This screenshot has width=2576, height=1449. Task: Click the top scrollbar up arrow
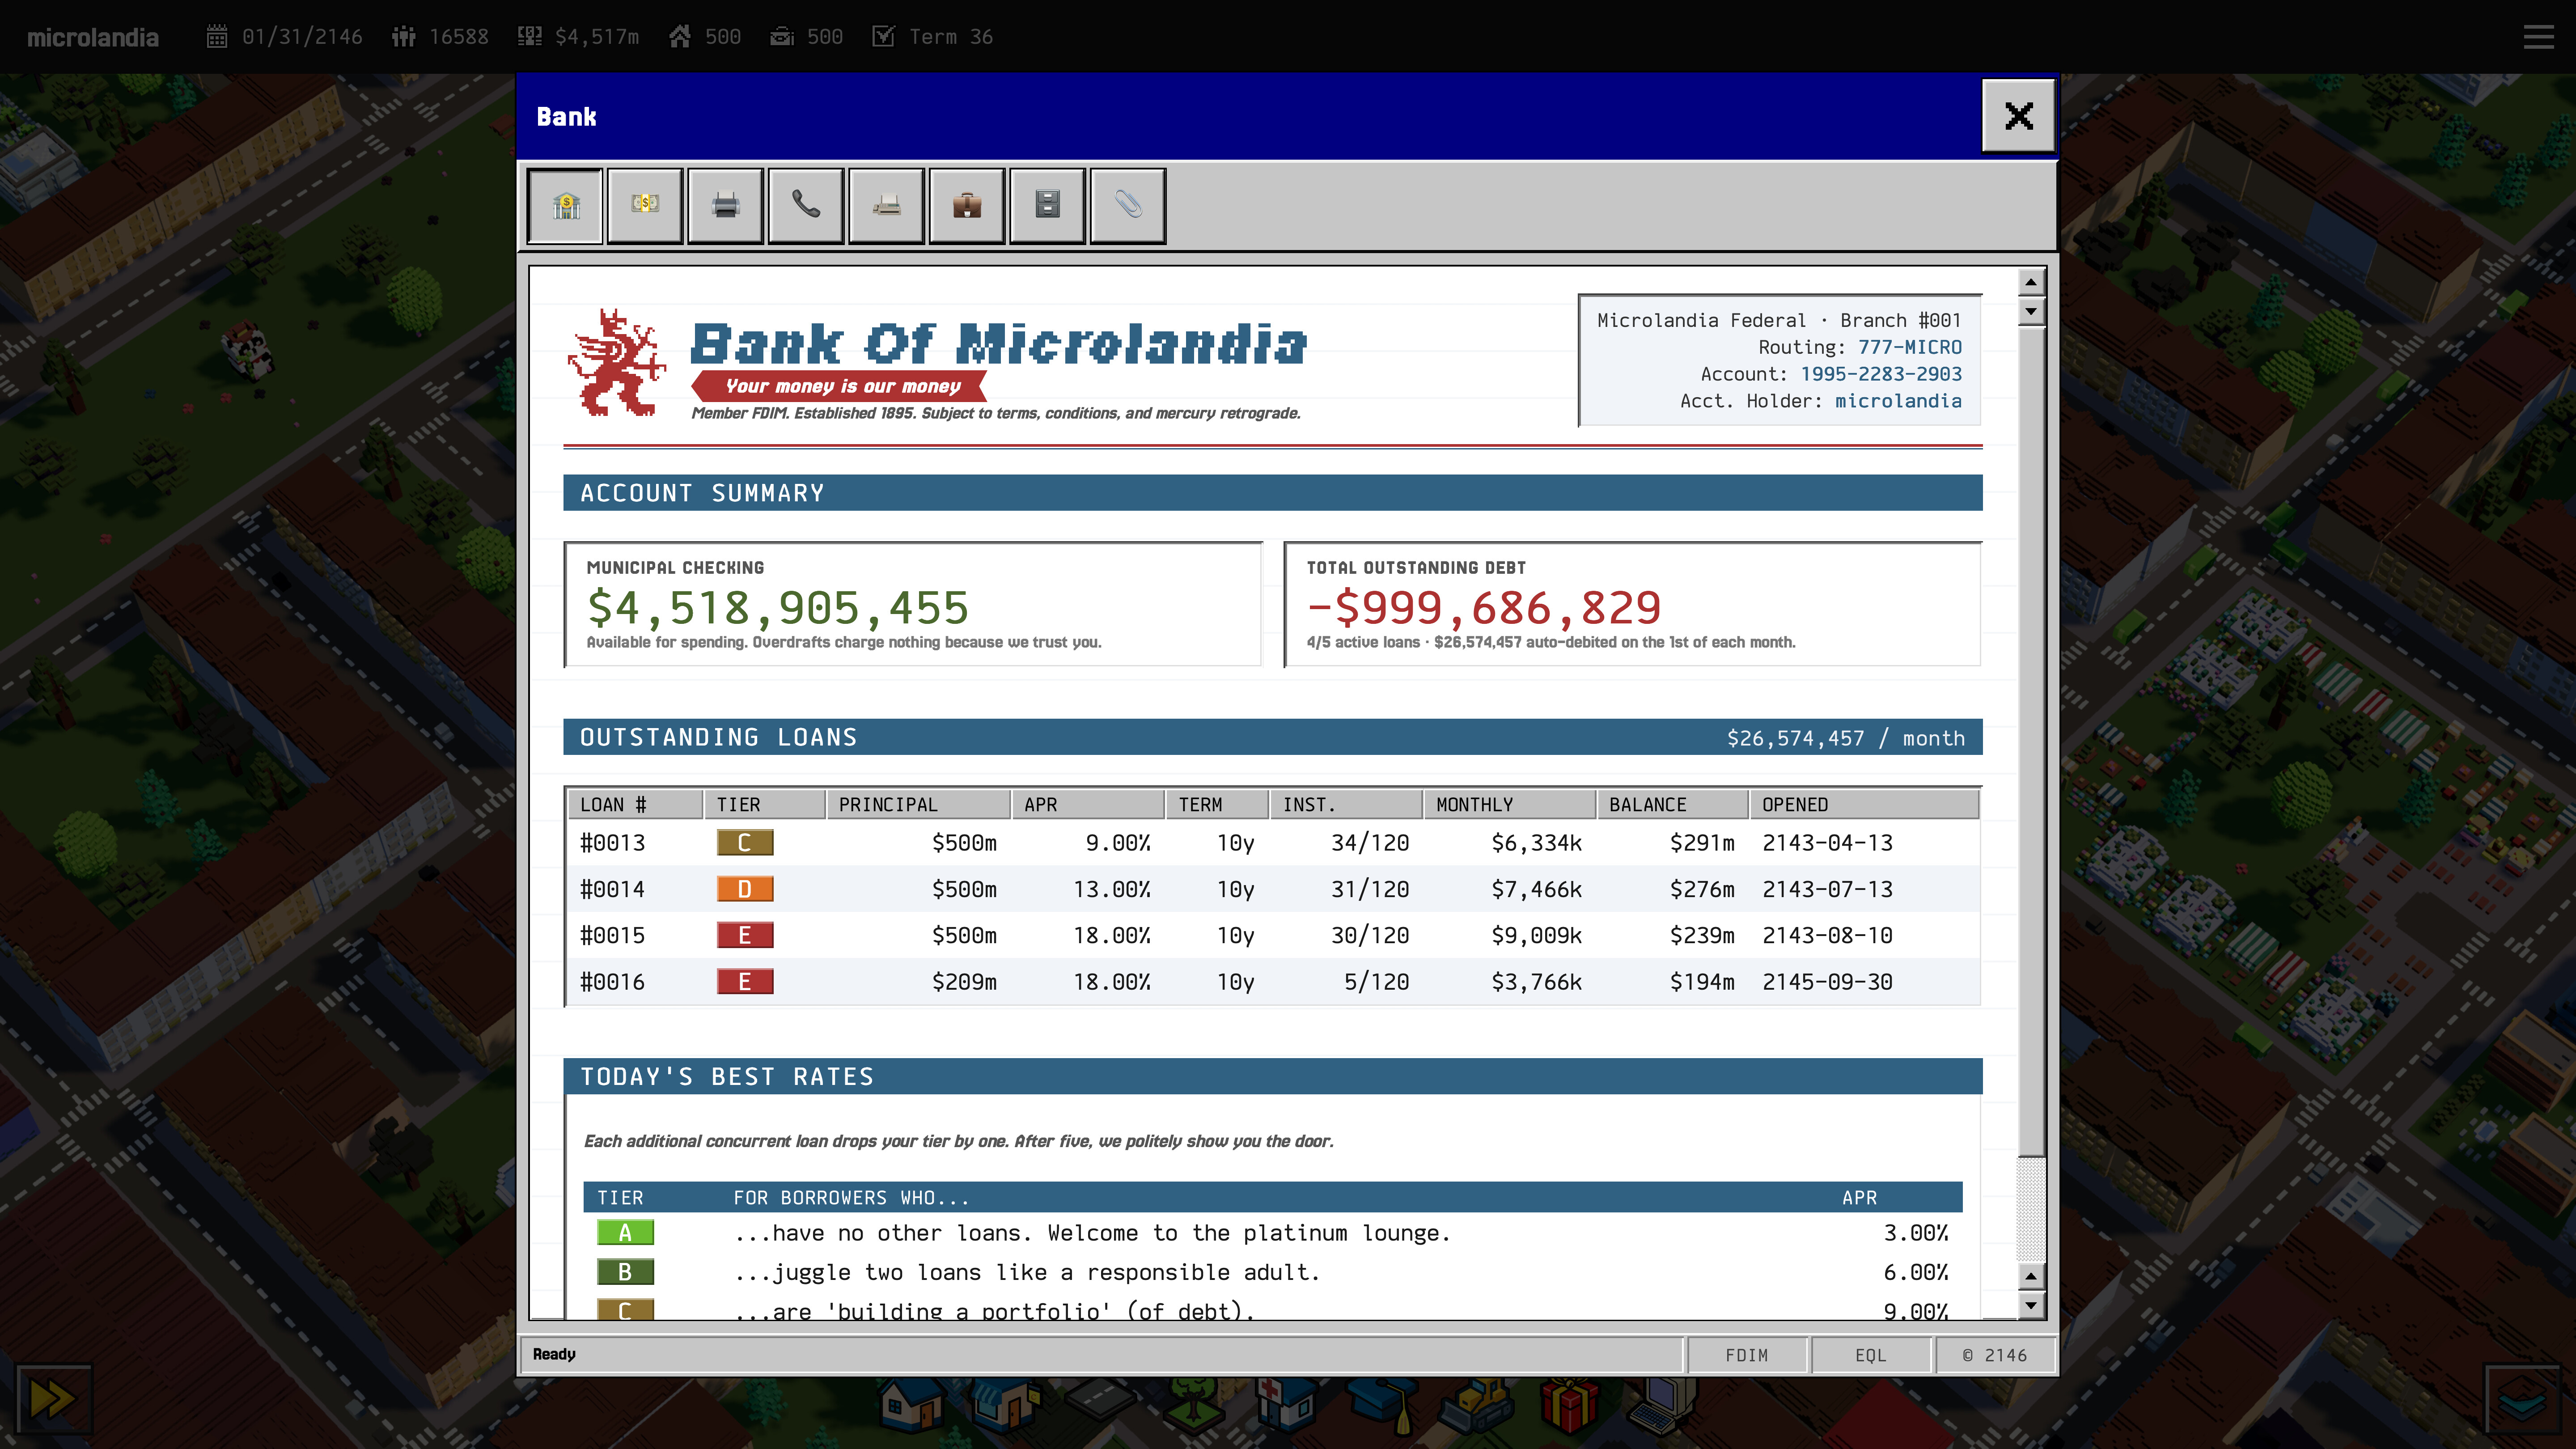click(2030, 283)
